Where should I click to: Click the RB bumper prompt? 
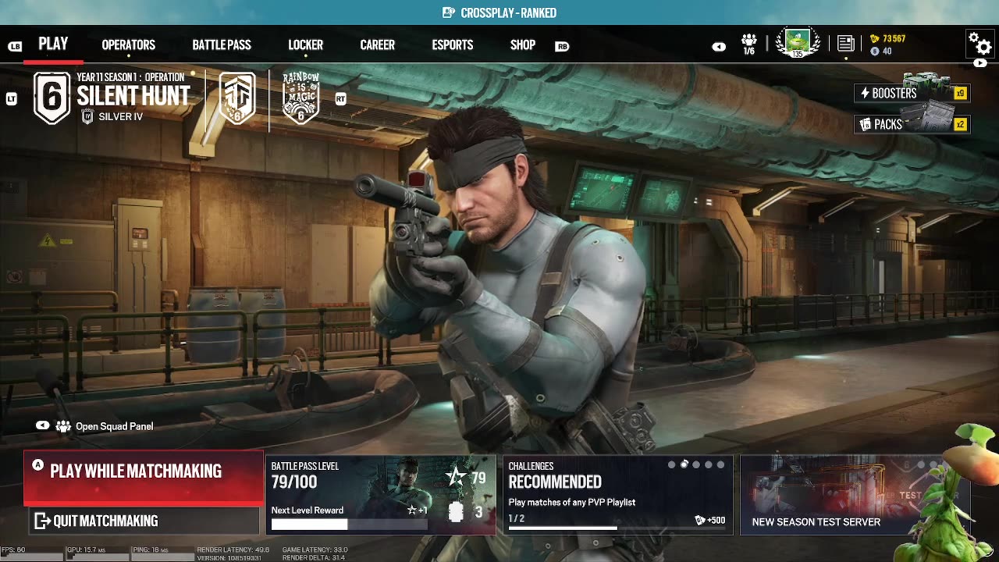[562, 46]
